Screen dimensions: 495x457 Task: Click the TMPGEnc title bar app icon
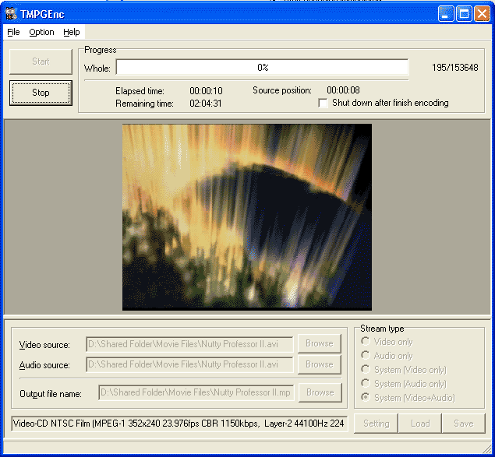(x=11, y=13)
